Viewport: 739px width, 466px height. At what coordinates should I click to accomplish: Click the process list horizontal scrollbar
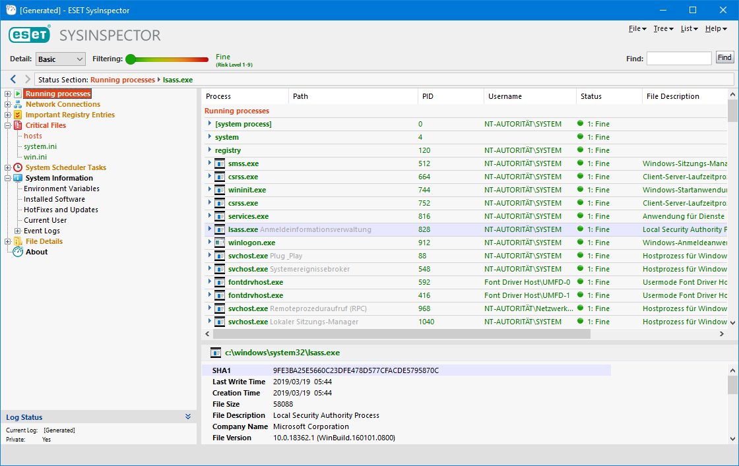(x=402, y=334)
